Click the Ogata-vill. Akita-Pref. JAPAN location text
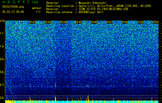Viewport: 162px width, 103px height. pos(115,6)
